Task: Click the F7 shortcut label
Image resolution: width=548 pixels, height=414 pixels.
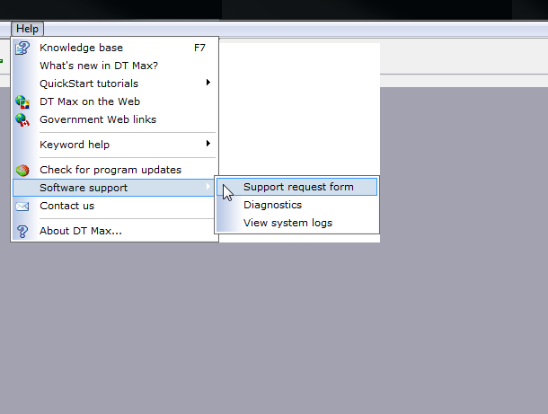Action: tap(200, 48)
